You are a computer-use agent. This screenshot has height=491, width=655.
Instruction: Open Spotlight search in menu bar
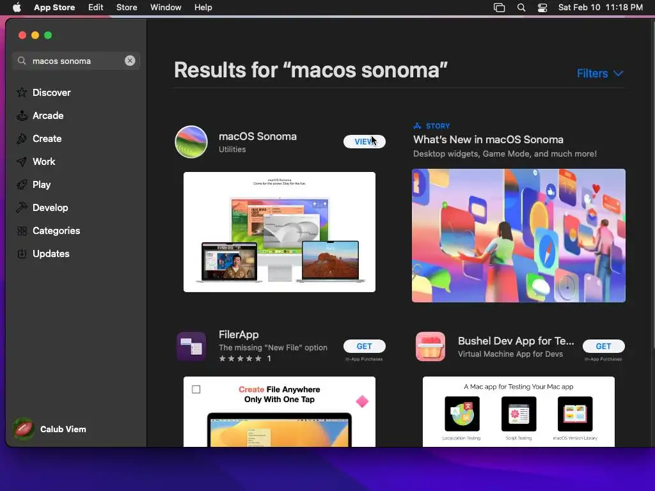coord(521,7)
